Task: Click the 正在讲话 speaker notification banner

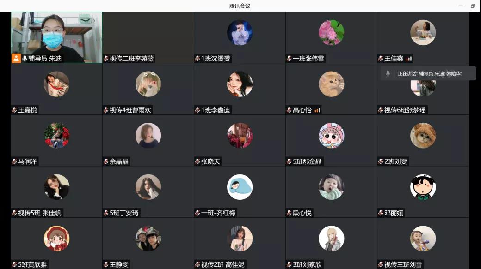Action: pos(429,73)
